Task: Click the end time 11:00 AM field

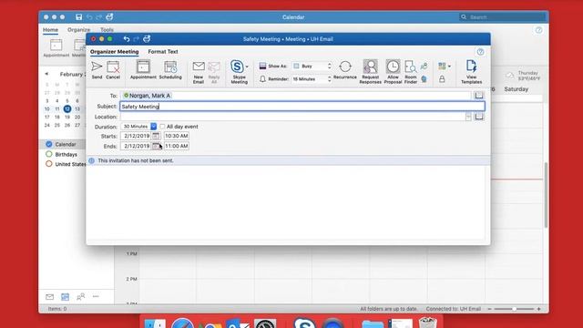Action: (176, 146)
